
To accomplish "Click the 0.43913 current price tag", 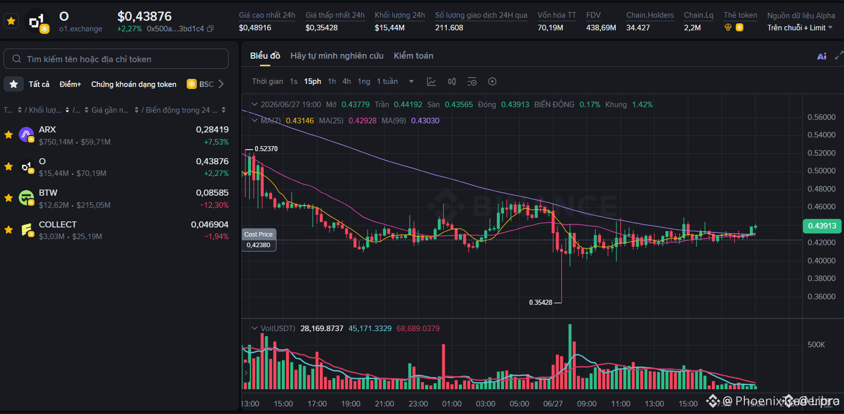I will pyautogui.click(x=822, y=225).
